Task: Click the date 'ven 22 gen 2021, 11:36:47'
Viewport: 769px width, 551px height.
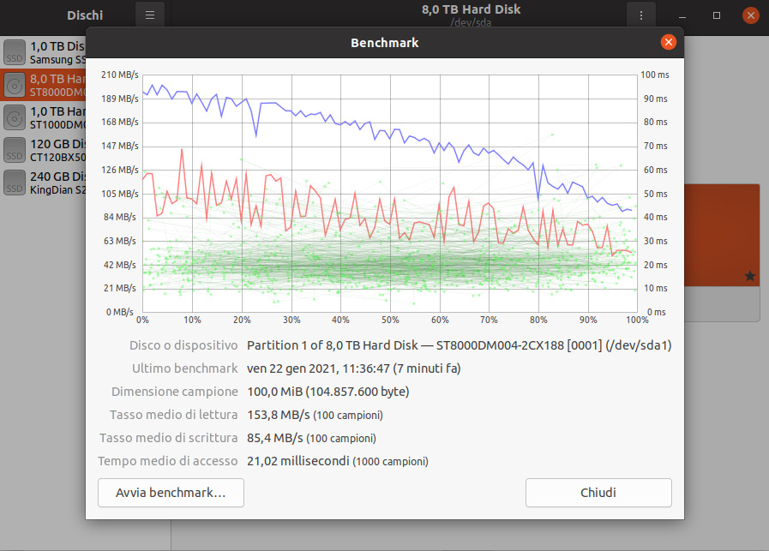Action: [x=317, y=368]
